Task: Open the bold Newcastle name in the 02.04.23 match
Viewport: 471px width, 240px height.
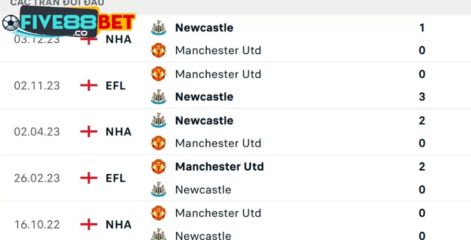Action: click(x=204, y=121)
